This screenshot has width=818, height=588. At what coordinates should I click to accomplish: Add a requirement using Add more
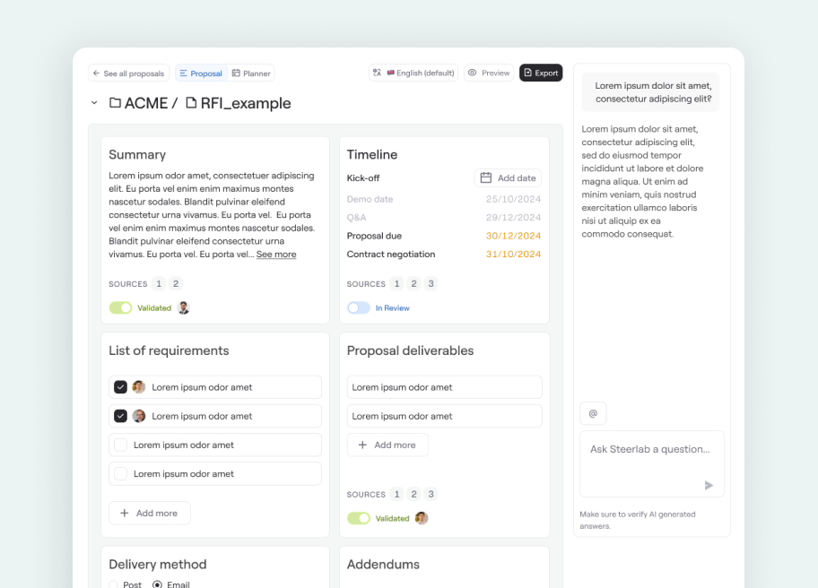click(x=149, y=513)
